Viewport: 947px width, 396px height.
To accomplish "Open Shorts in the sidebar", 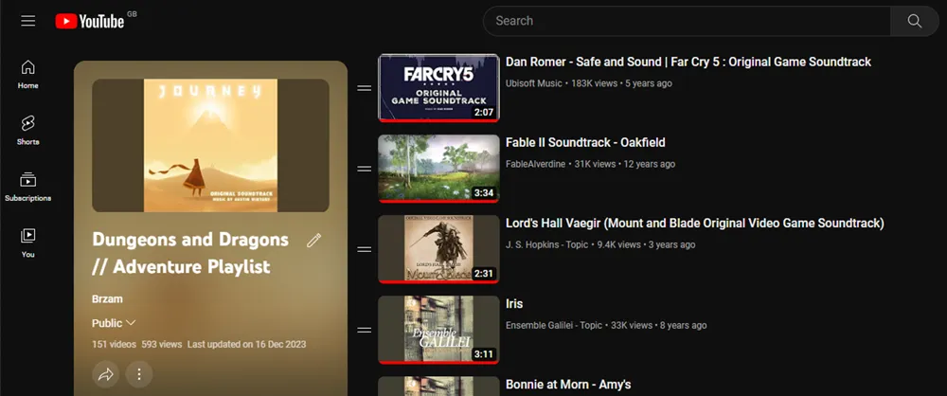I will pos(27,131).
